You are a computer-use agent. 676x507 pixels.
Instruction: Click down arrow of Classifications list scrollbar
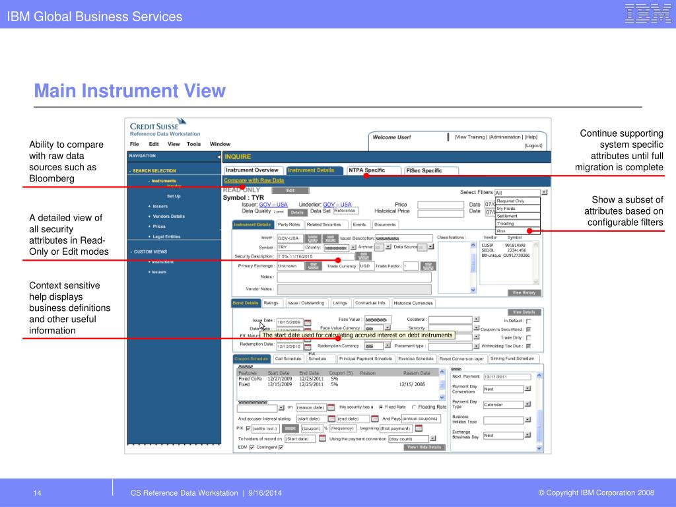point(473,290)
